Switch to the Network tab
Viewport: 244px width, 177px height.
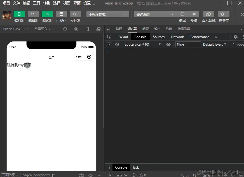[177, 37]
